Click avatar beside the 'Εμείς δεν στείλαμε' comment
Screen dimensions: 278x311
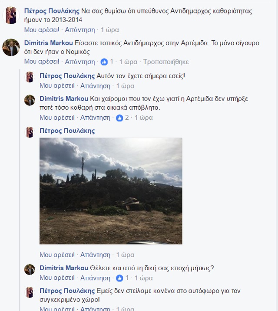(30, 292)
